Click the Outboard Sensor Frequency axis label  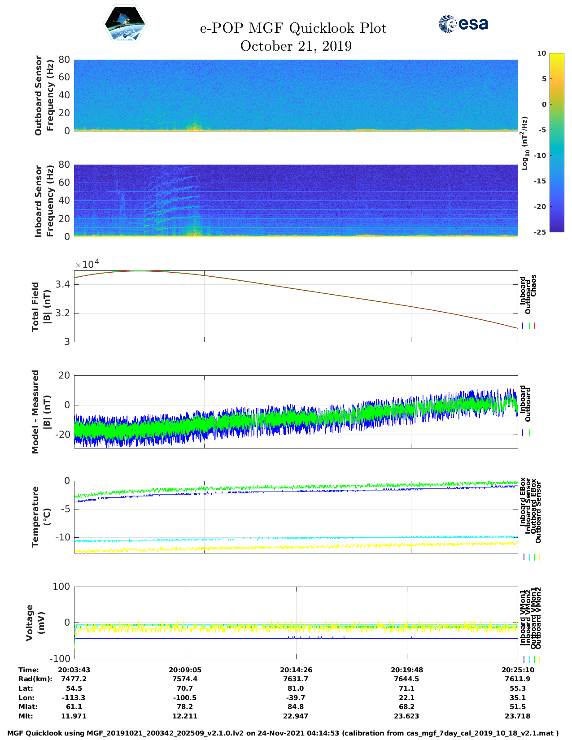pos(44,95)
